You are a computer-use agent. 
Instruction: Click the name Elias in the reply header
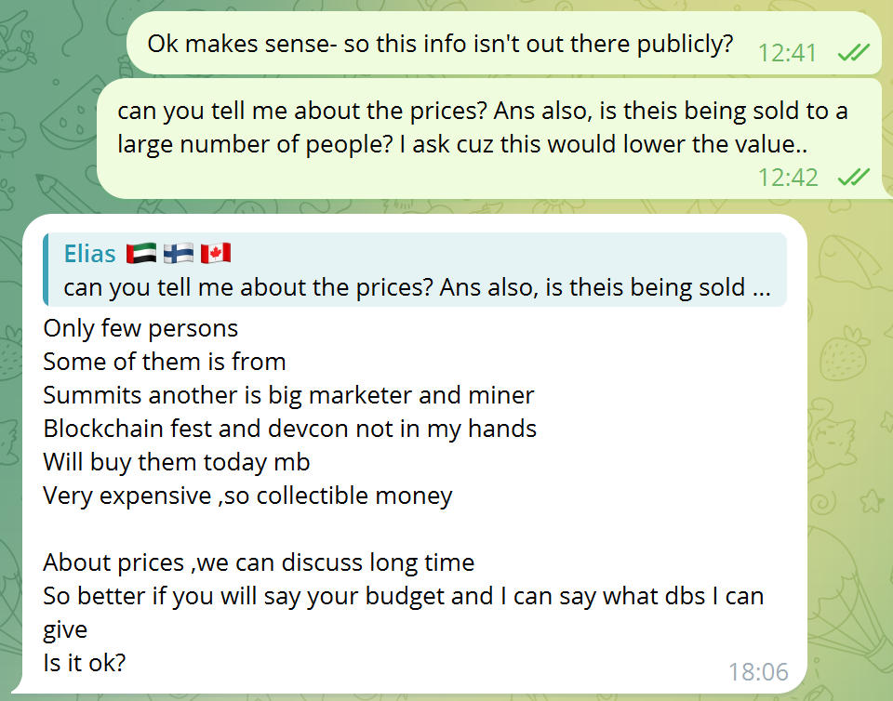[x=89, y=253]
